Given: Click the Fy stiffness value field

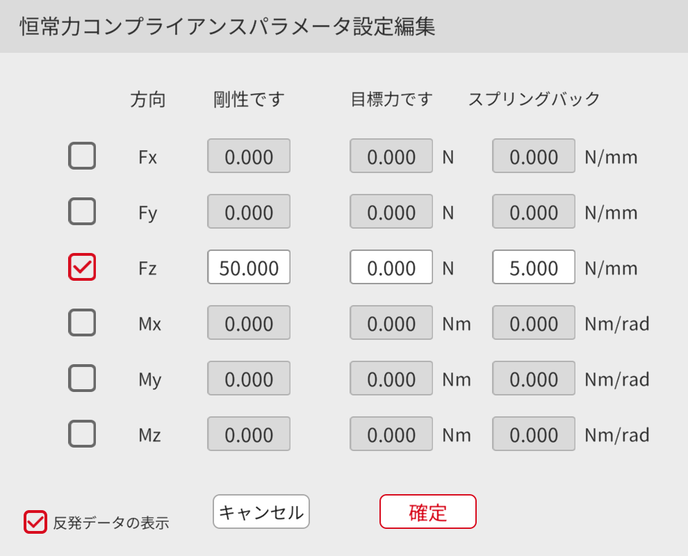Looking at the screenshot, I should pos(249,212).
